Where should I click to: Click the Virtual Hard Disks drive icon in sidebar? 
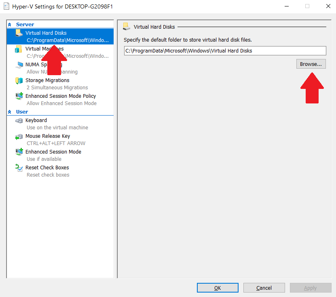19,33
